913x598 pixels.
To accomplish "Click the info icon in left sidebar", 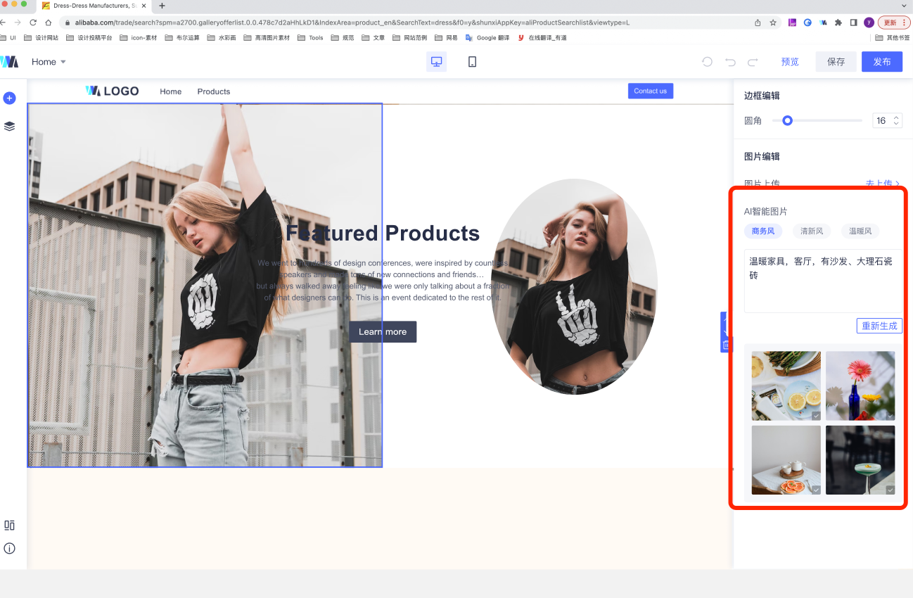I will click(9, 548).
